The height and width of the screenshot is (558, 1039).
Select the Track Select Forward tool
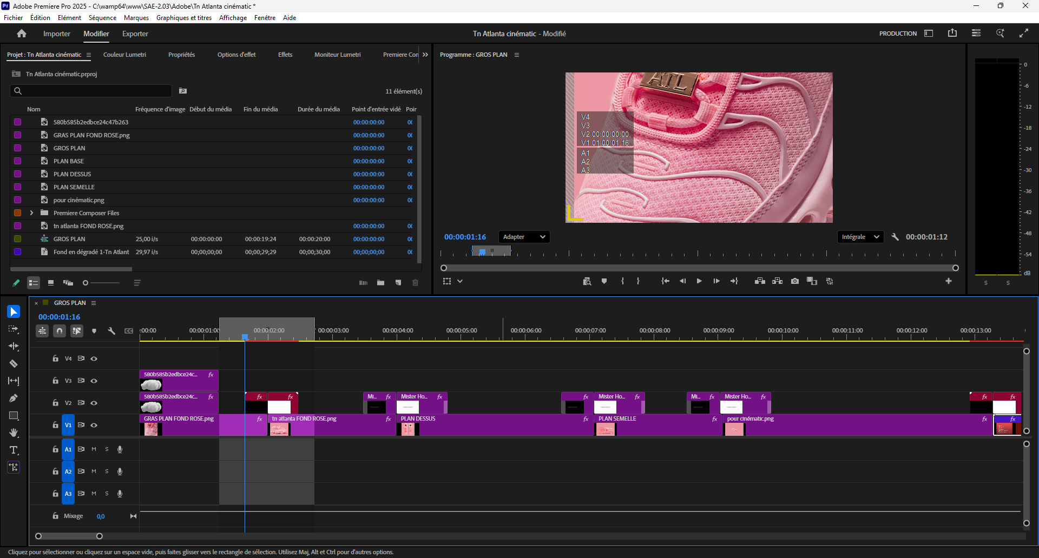(14, 329)
